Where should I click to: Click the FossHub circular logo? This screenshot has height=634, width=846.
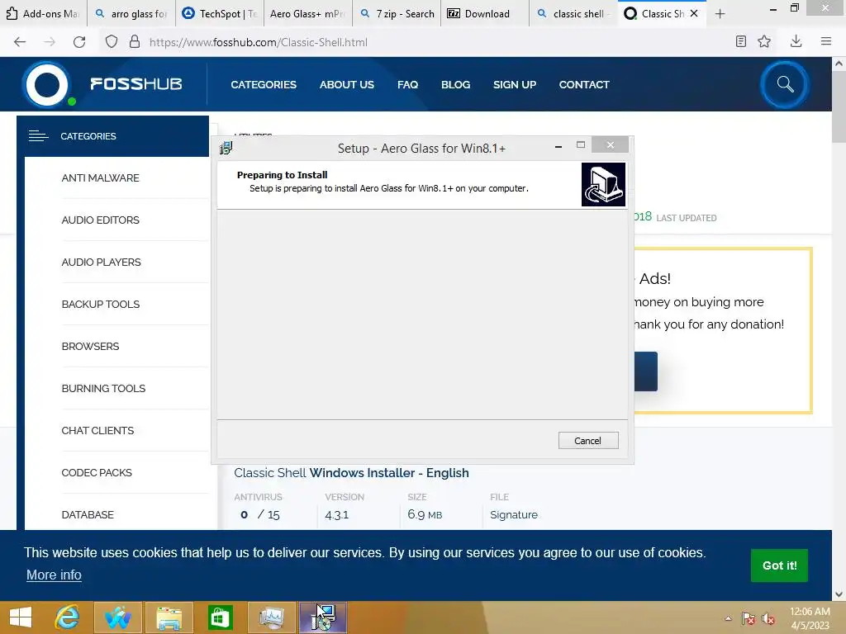(47, 85)
